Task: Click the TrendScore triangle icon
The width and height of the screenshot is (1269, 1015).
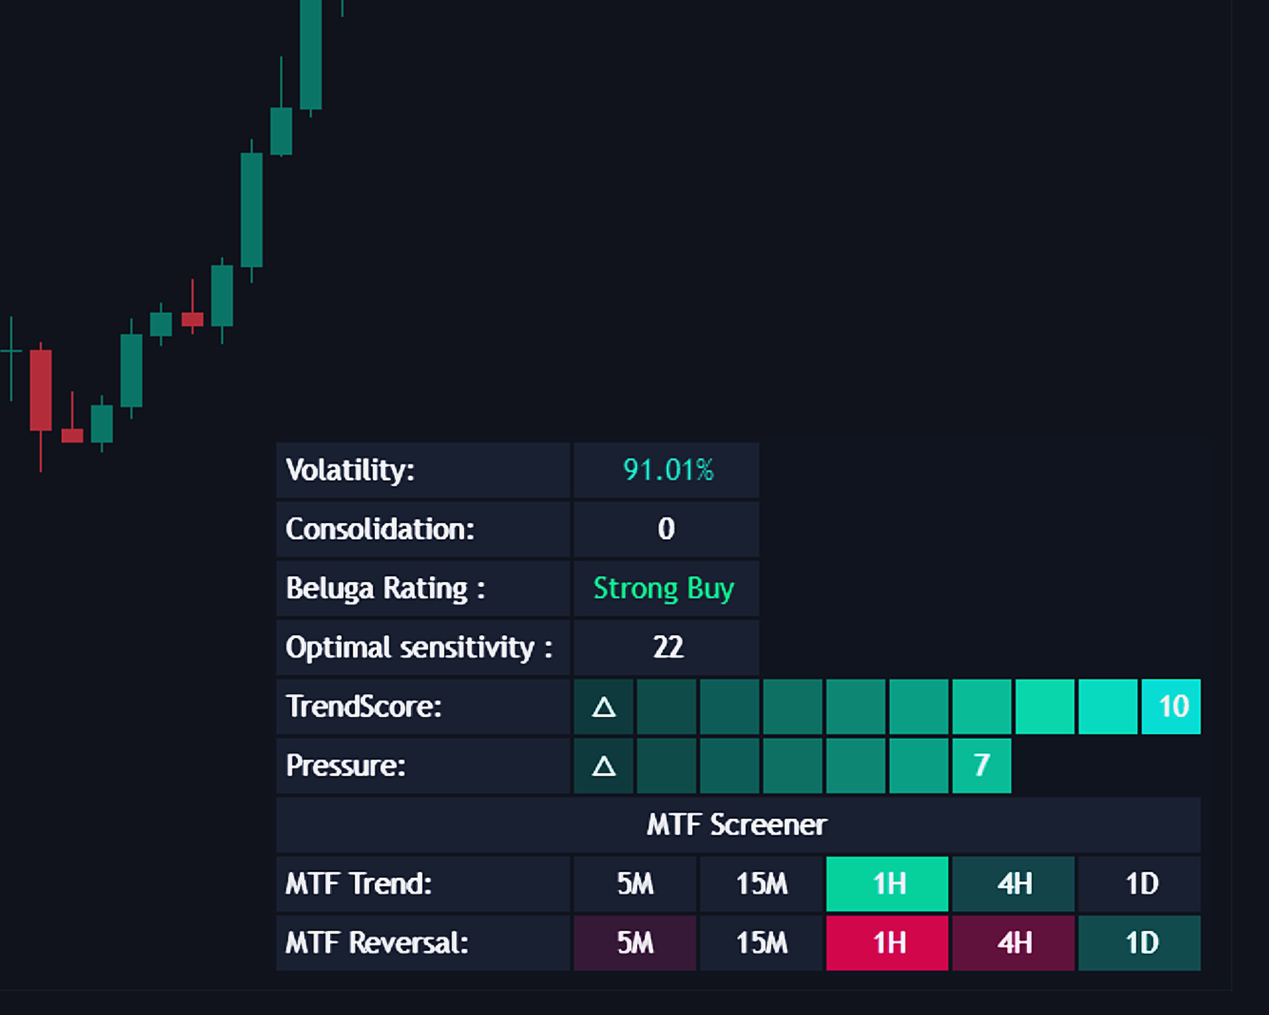Action: click(603, 707)
